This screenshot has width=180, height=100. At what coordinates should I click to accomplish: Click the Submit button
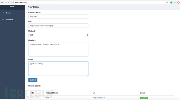(x=33, y=80)
